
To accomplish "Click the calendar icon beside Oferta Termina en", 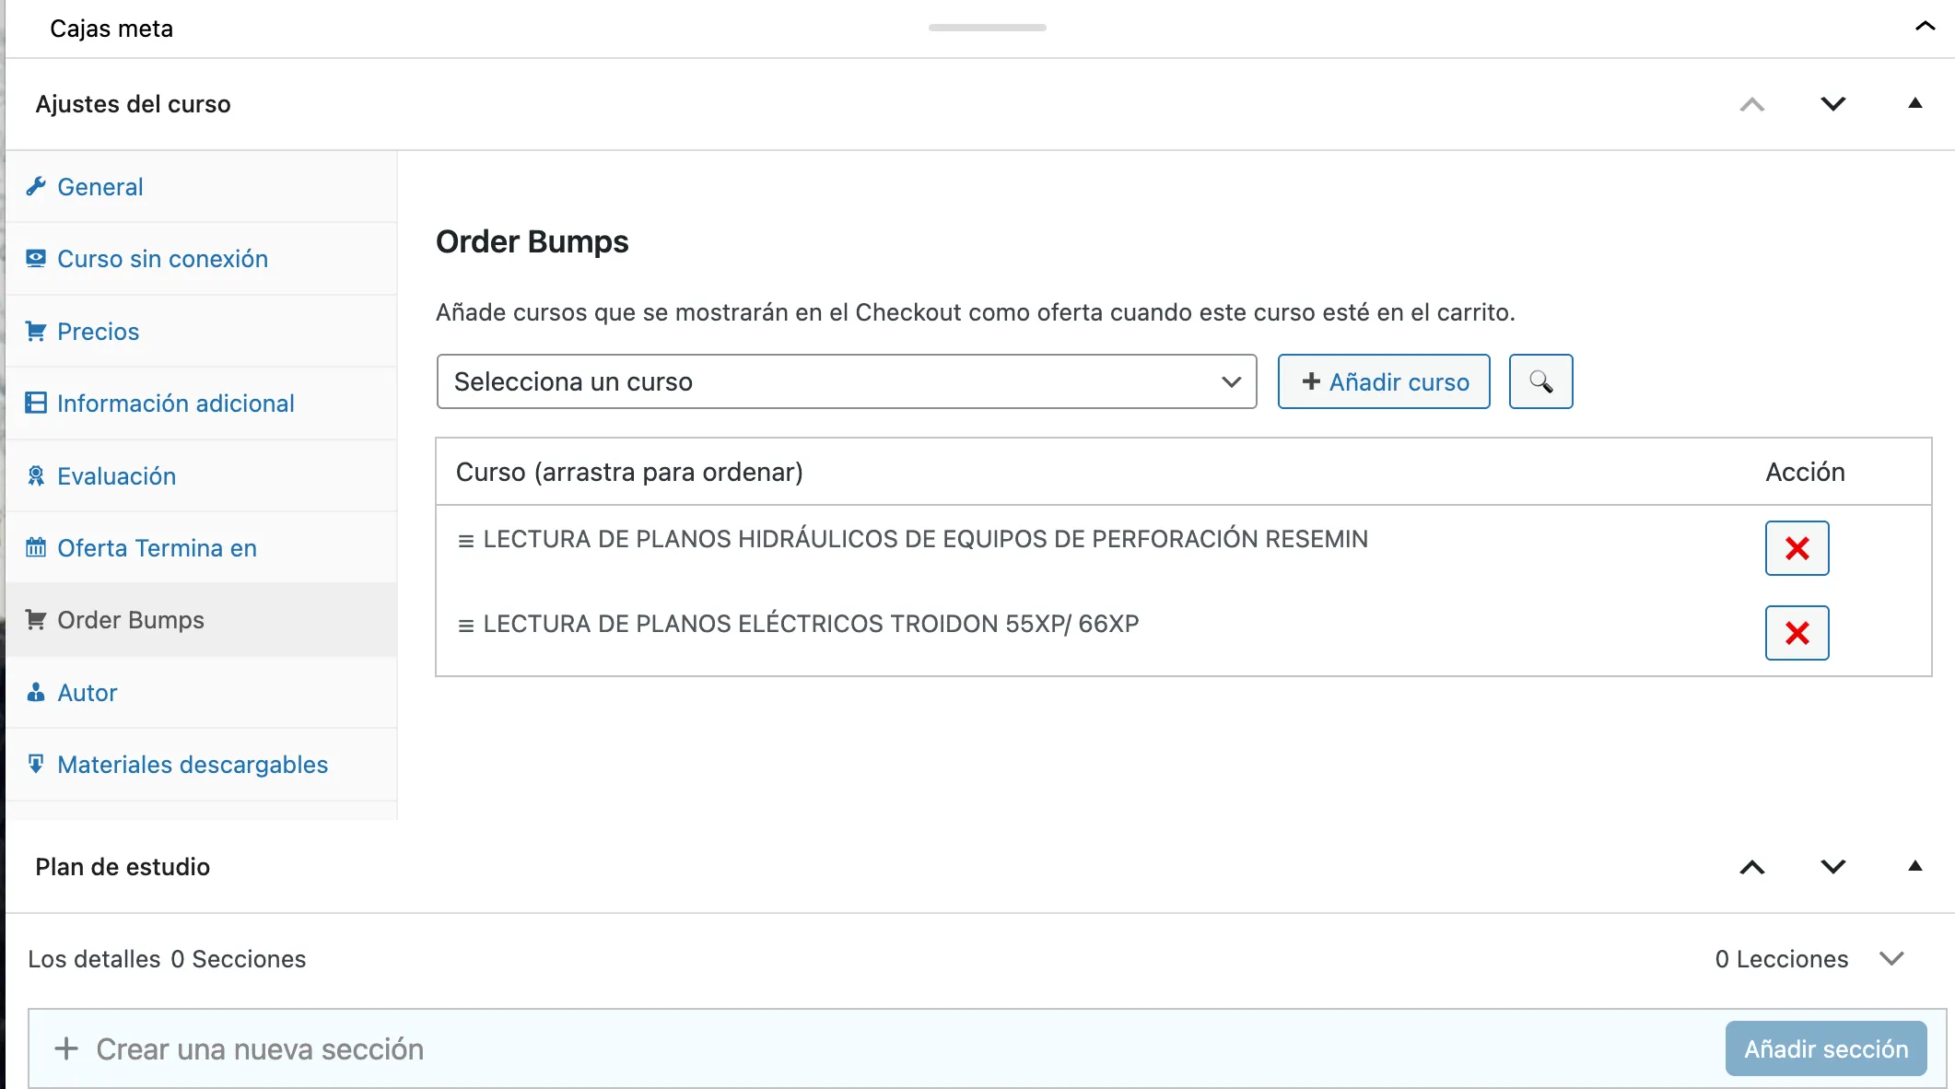I will click(x=36, y=548).
